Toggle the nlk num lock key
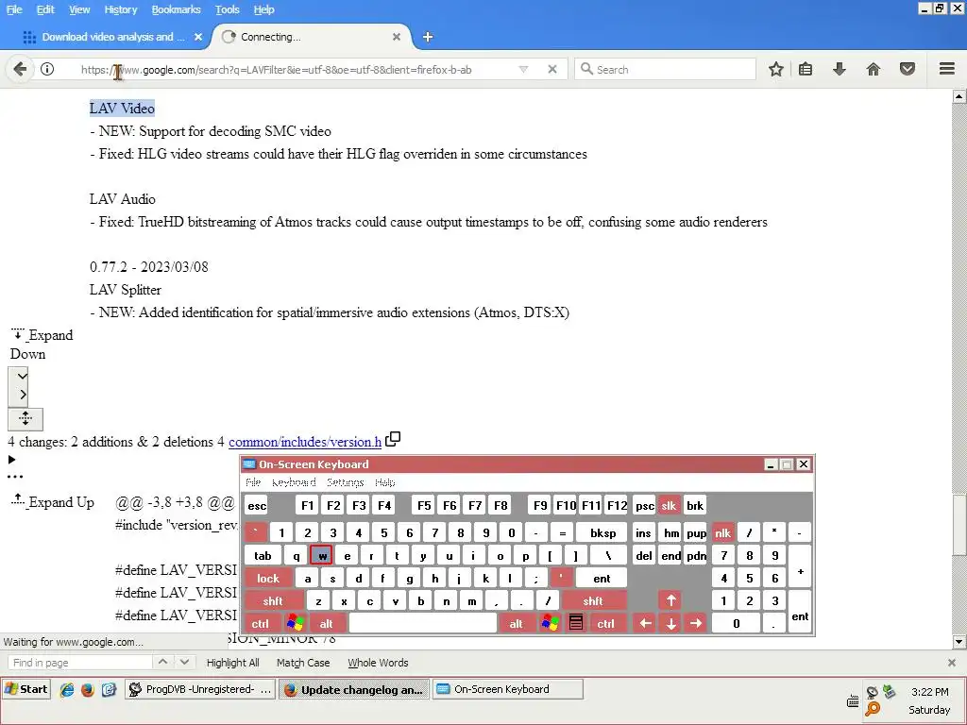Viewport: 967px width, 725px height. [x=722, y=532]
